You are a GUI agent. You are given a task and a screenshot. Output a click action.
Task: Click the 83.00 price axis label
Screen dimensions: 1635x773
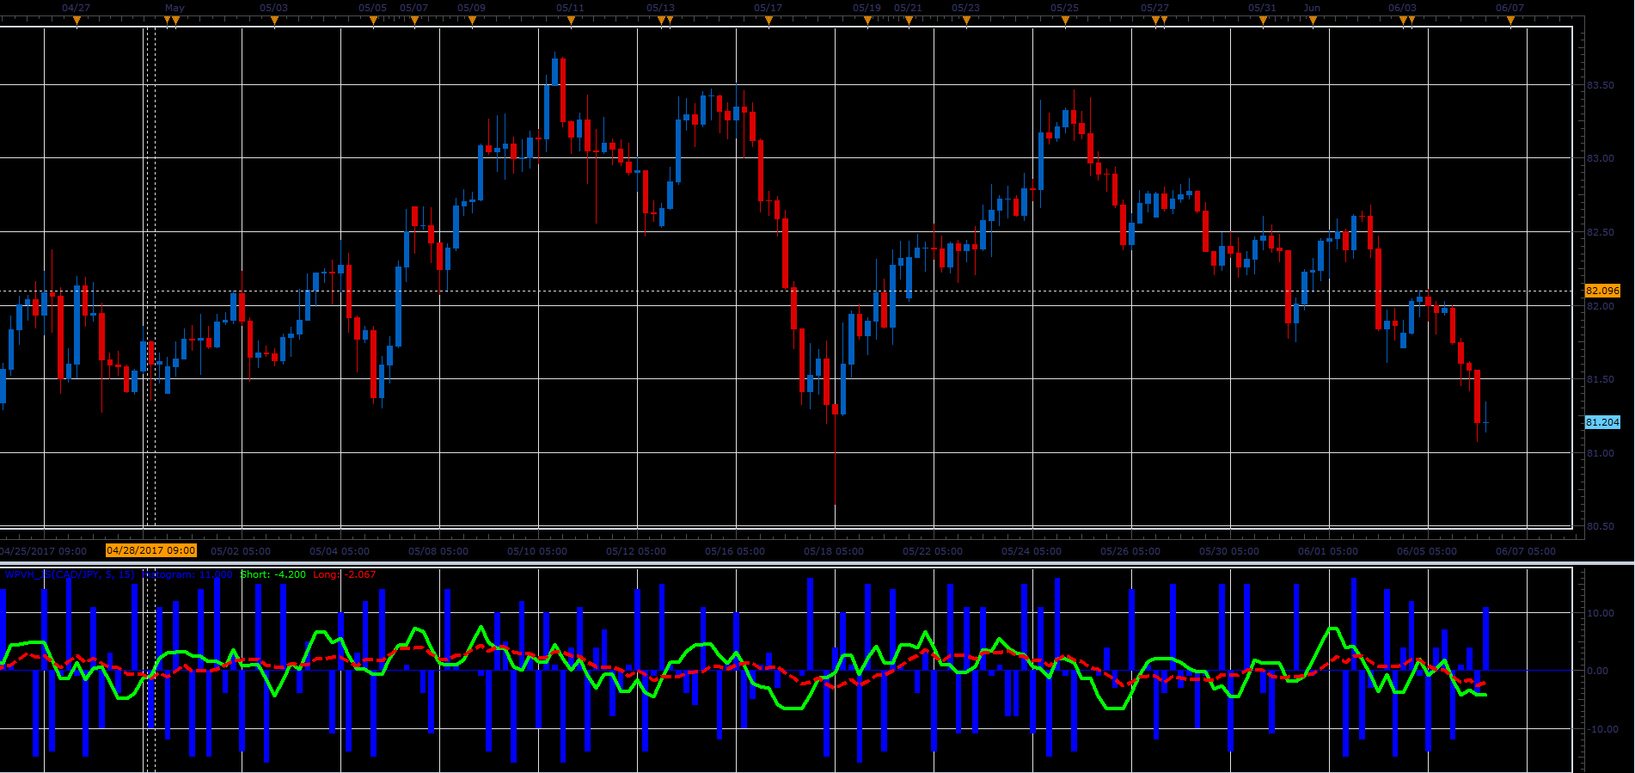1601,158
